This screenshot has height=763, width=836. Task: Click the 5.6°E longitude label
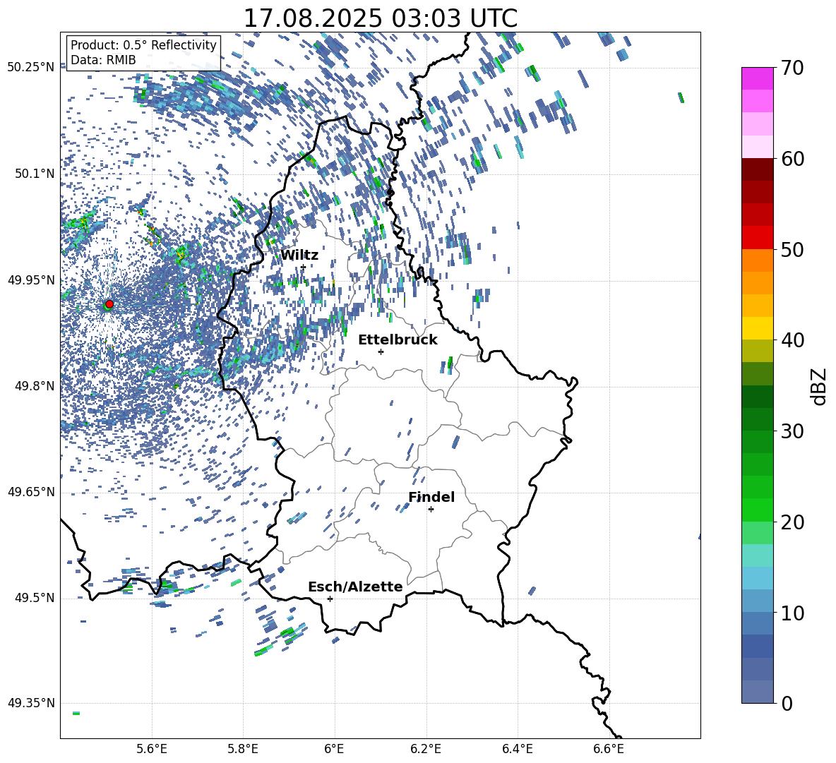(151, 749)
